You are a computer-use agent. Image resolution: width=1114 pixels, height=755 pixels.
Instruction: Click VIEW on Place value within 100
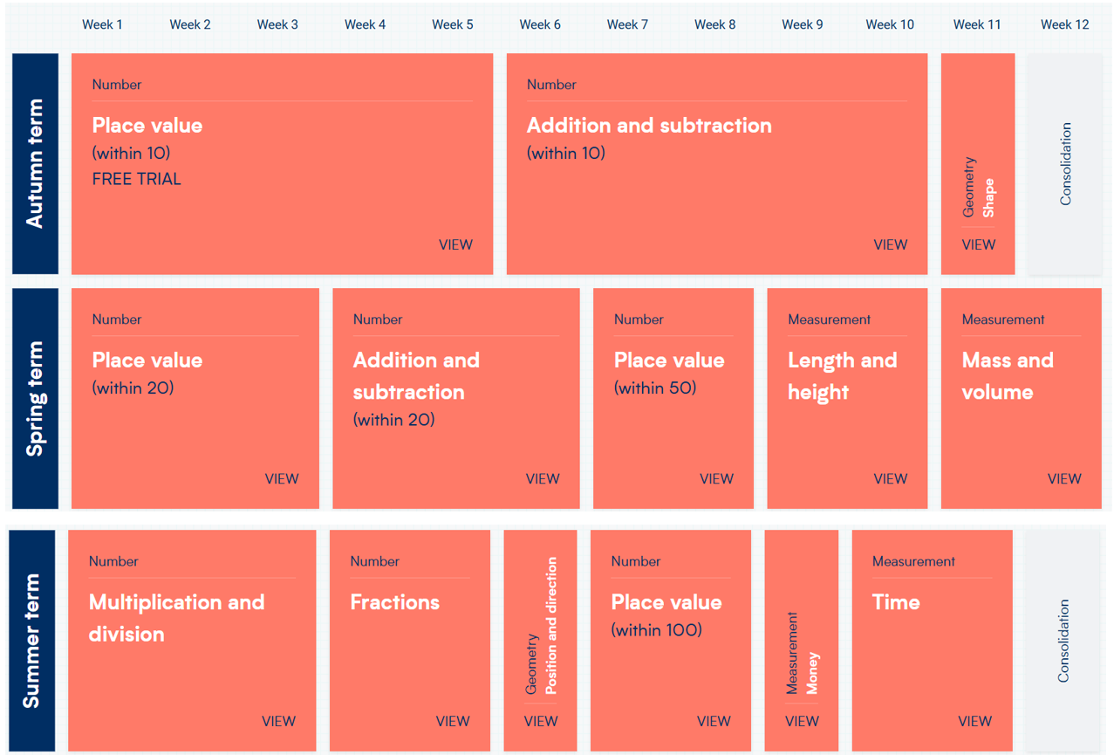[x=713, y=722]
